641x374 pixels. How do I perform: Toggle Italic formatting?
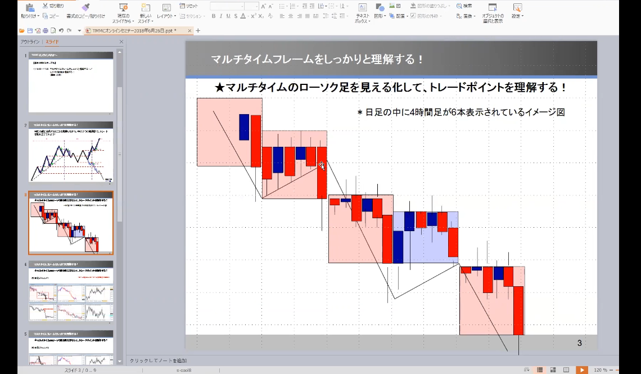coord(220,16)
